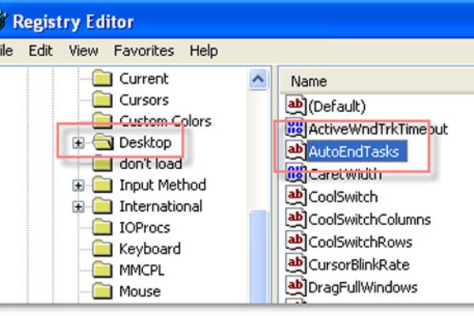The width and height of the screenshot is (474, 316).
Task: Click the Current folder icon
Action: pyautogui.click(x=103, y=78)
